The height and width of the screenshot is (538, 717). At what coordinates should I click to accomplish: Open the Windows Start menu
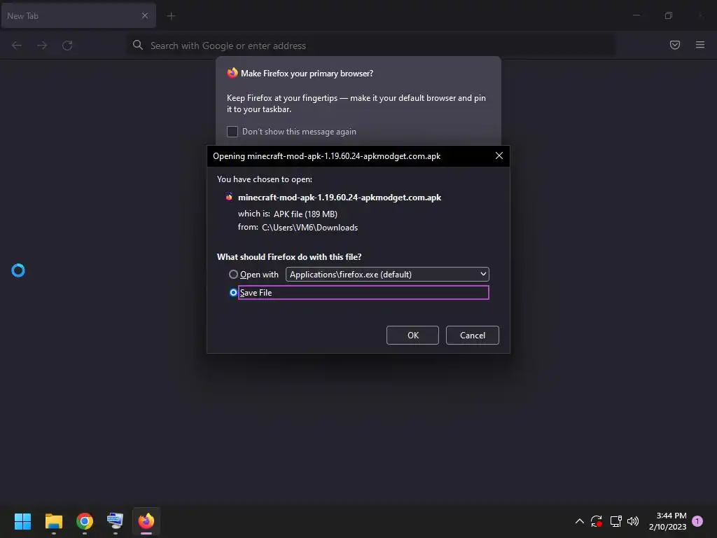[x=22, y=521]
